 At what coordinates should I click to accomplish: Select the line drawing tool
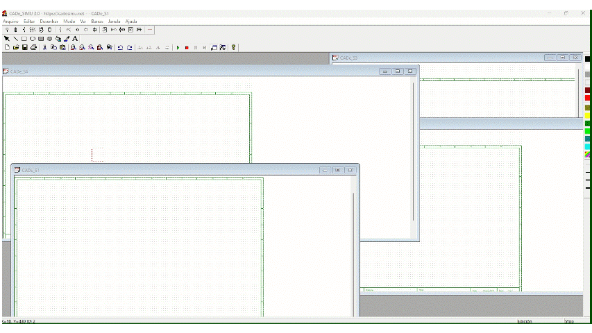pyautogui.click(x=15, y=39)
